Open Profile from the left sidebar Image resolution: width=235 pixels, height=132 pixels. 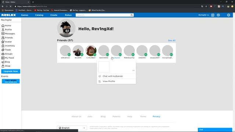coord(7,30)
